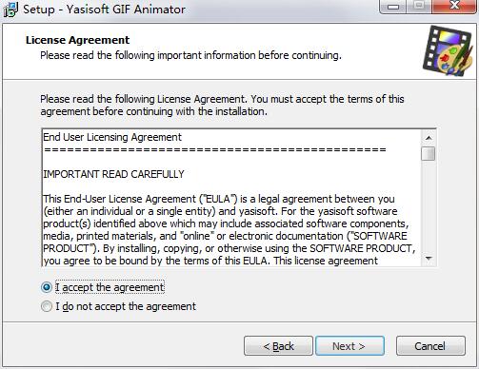Viewport: 479px width, 369px height.
Task: Cancel the setup wizard
Action: point(430,346)
